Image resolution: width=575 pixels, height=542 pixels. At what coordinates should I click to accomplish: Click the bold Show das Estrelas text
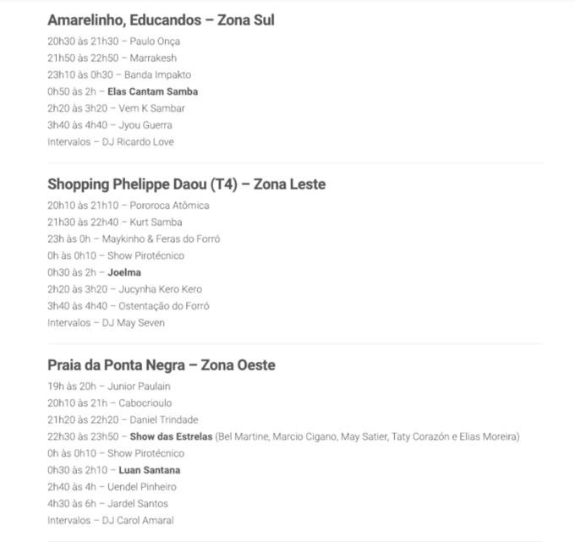170,436
